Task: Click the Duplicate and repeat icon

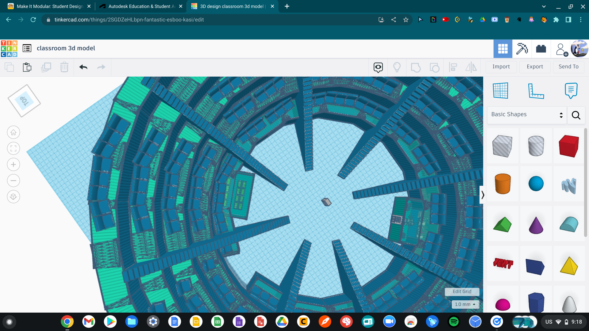Action: (46, 67)
